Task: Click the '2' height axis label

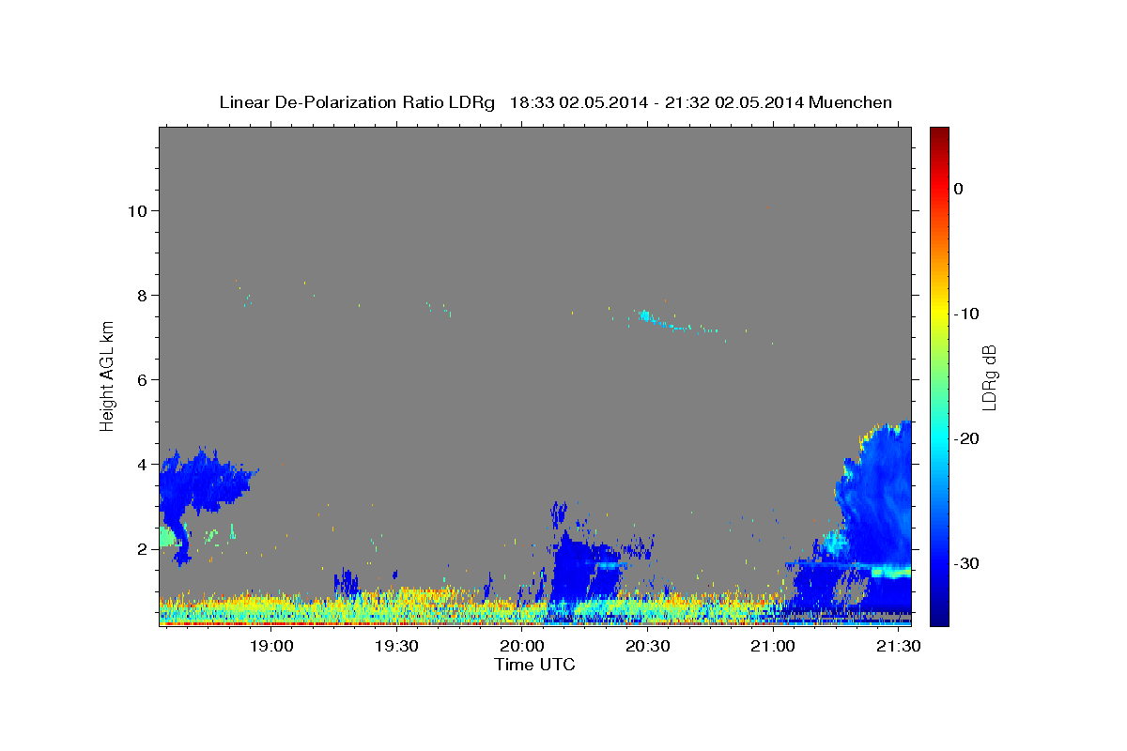Action: (143, 548)
